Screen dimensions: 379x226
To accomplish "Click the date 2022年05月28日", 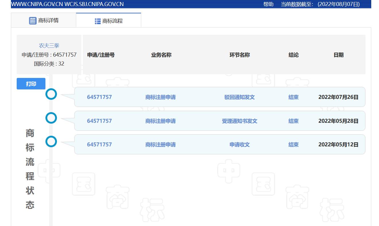I will 338,121.
